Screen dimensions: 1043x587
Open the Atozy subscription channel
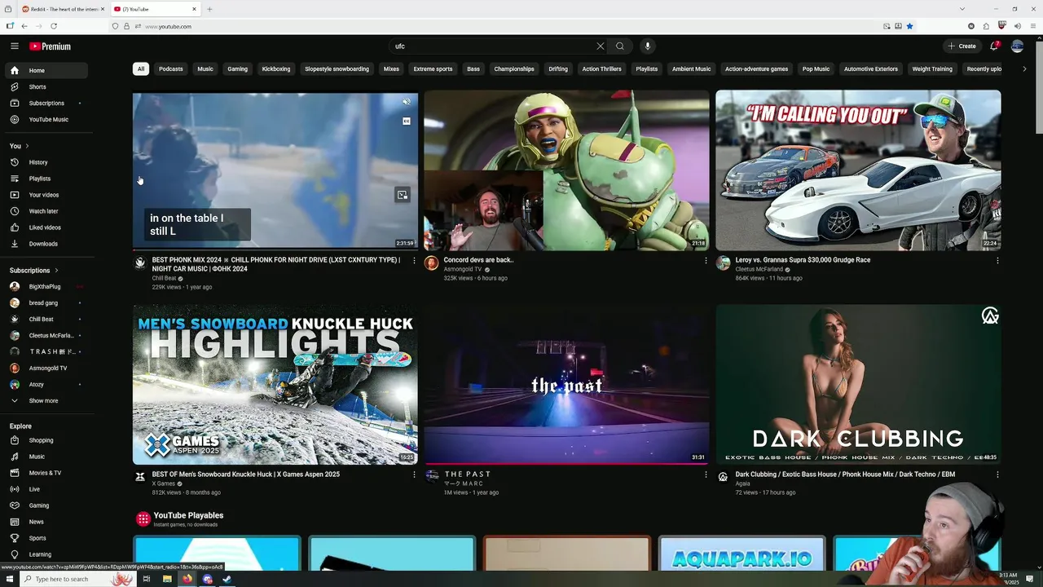(48, 385)
